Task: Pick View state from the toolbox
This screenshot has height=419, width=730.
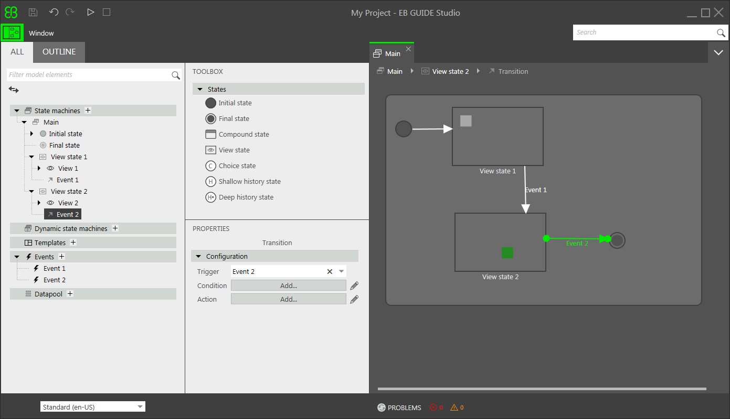Action: (x=228, y=150)
